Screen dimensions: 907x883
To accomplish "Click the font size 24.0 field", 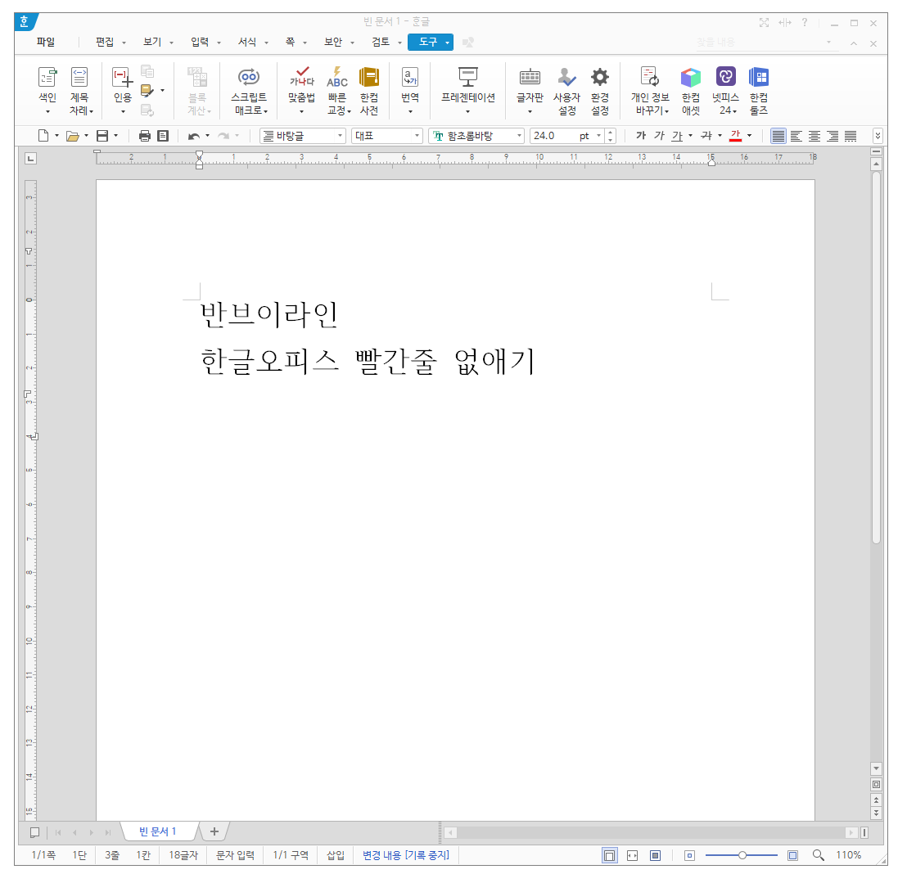I will tap(554, 136).
